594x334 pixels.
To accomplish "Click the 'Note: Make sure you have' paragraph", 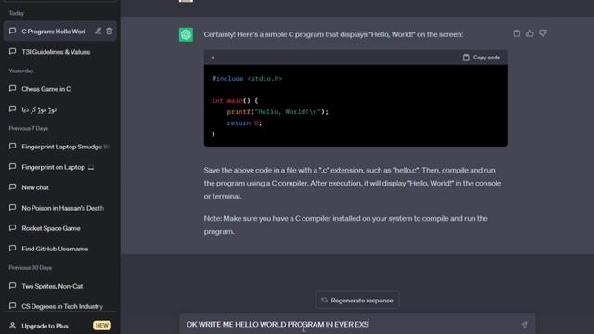I will pyautogui.click(x=346, y=225).
